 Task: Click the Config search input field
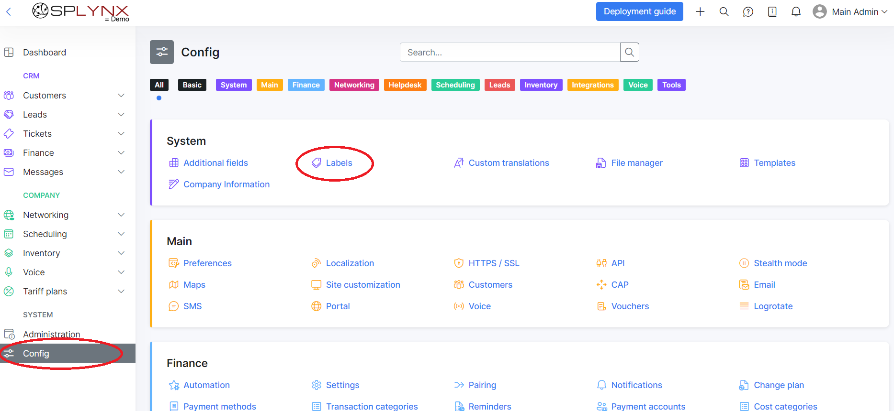[509, 53]
